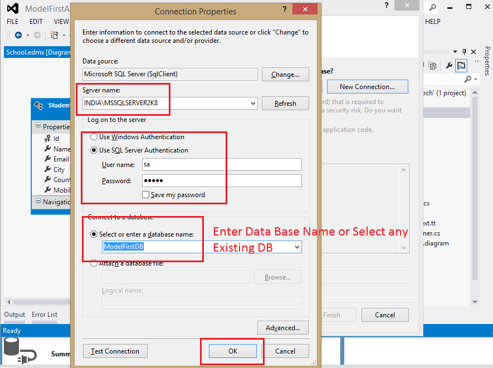Open the search options dropdown in Solution Explorer
Image resolution: width=493 pixels, height=368 pixels.
476,80
